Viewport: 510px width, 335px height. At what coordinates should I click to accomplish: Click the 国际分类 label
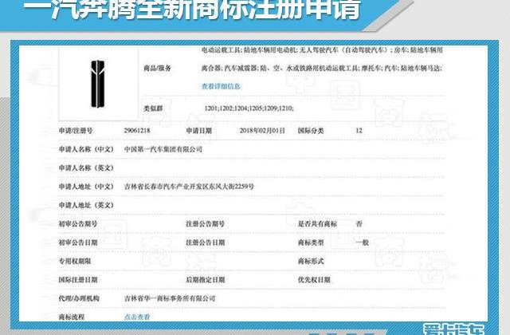[311, 131]
